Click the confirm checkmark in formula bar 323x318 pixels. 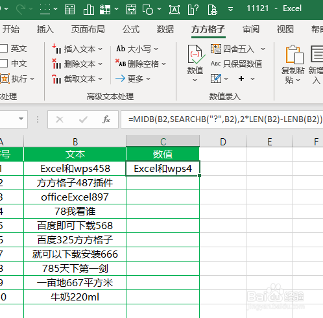[x=83, y=119]
